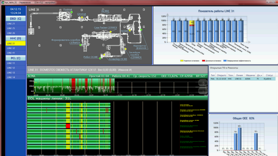Click the Заклейщик коробов CERMEX status dot

pyautogui.click(x=125, y=49)
